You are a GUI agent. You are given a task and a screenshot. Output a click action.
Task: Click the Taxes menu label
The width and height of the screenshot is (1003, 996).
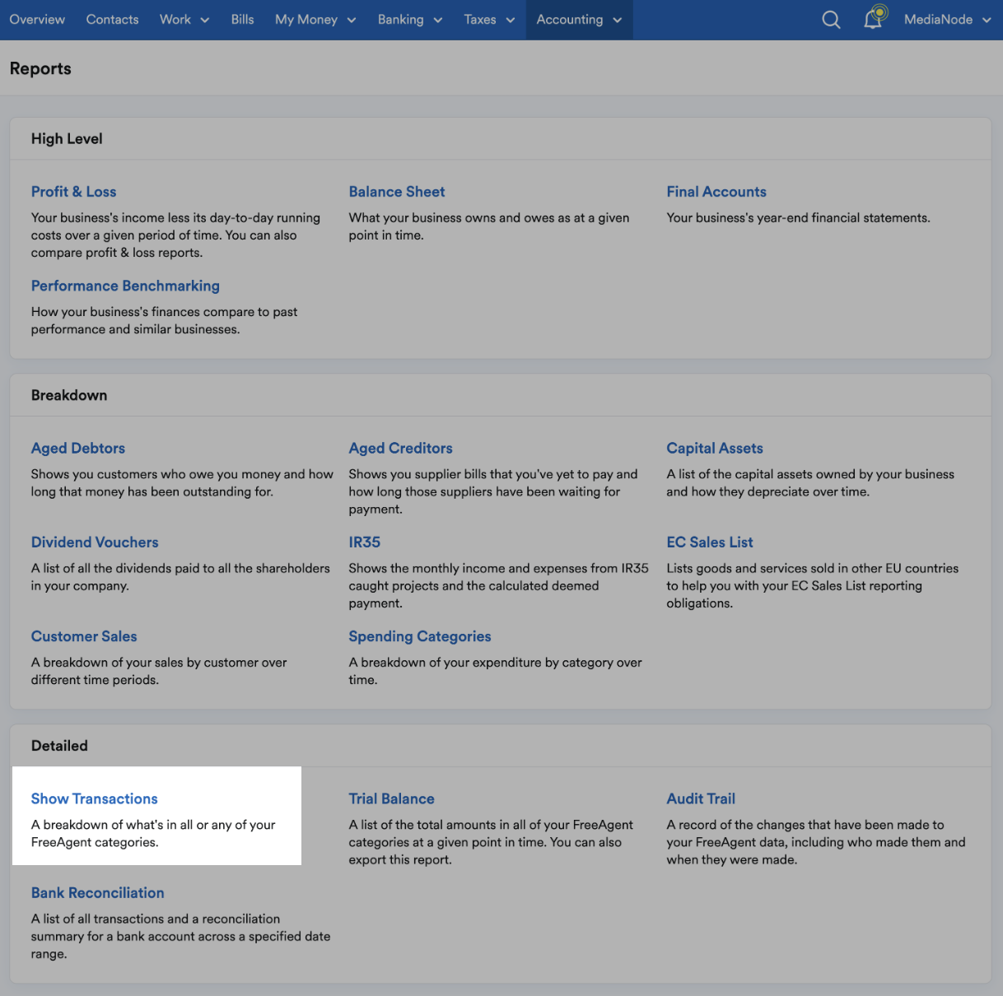tap(480, 20)
